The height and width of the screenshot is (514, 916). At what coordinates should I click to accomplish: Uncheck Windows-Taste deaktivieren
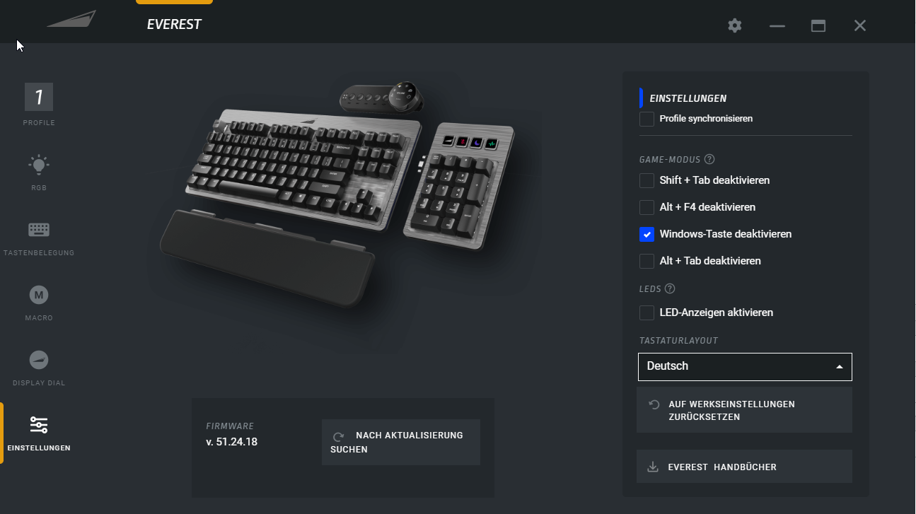tap(647, 234)
